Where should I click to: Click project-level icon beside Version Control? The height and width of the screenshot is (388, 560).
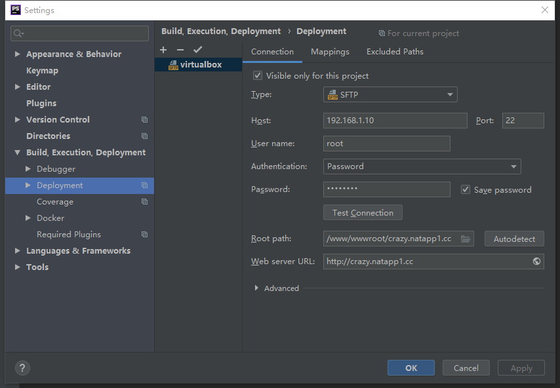[x=144, y=119]
